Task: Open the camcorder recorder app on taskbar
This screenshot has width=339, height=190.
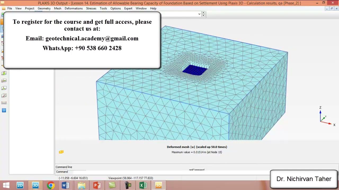Action: click(128, 185)
